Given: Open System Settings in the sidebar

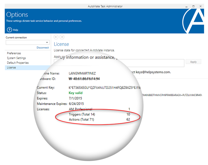Looking at the screenshot, I should (16, 58).
